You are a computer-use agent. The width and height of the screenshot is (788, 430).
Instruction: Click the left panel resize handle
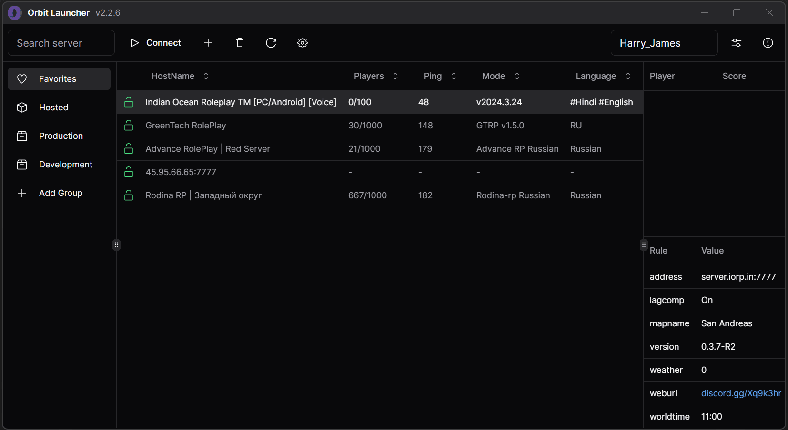pos(116,245)
